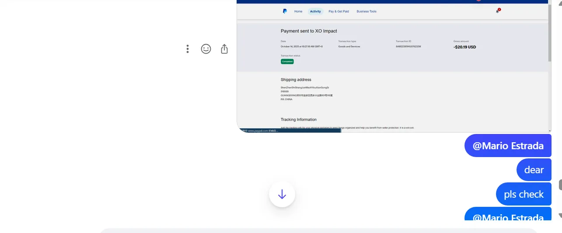Click the "dear" message bubble
This screenshot has height=233, width=562.
(x=534, y=170)
